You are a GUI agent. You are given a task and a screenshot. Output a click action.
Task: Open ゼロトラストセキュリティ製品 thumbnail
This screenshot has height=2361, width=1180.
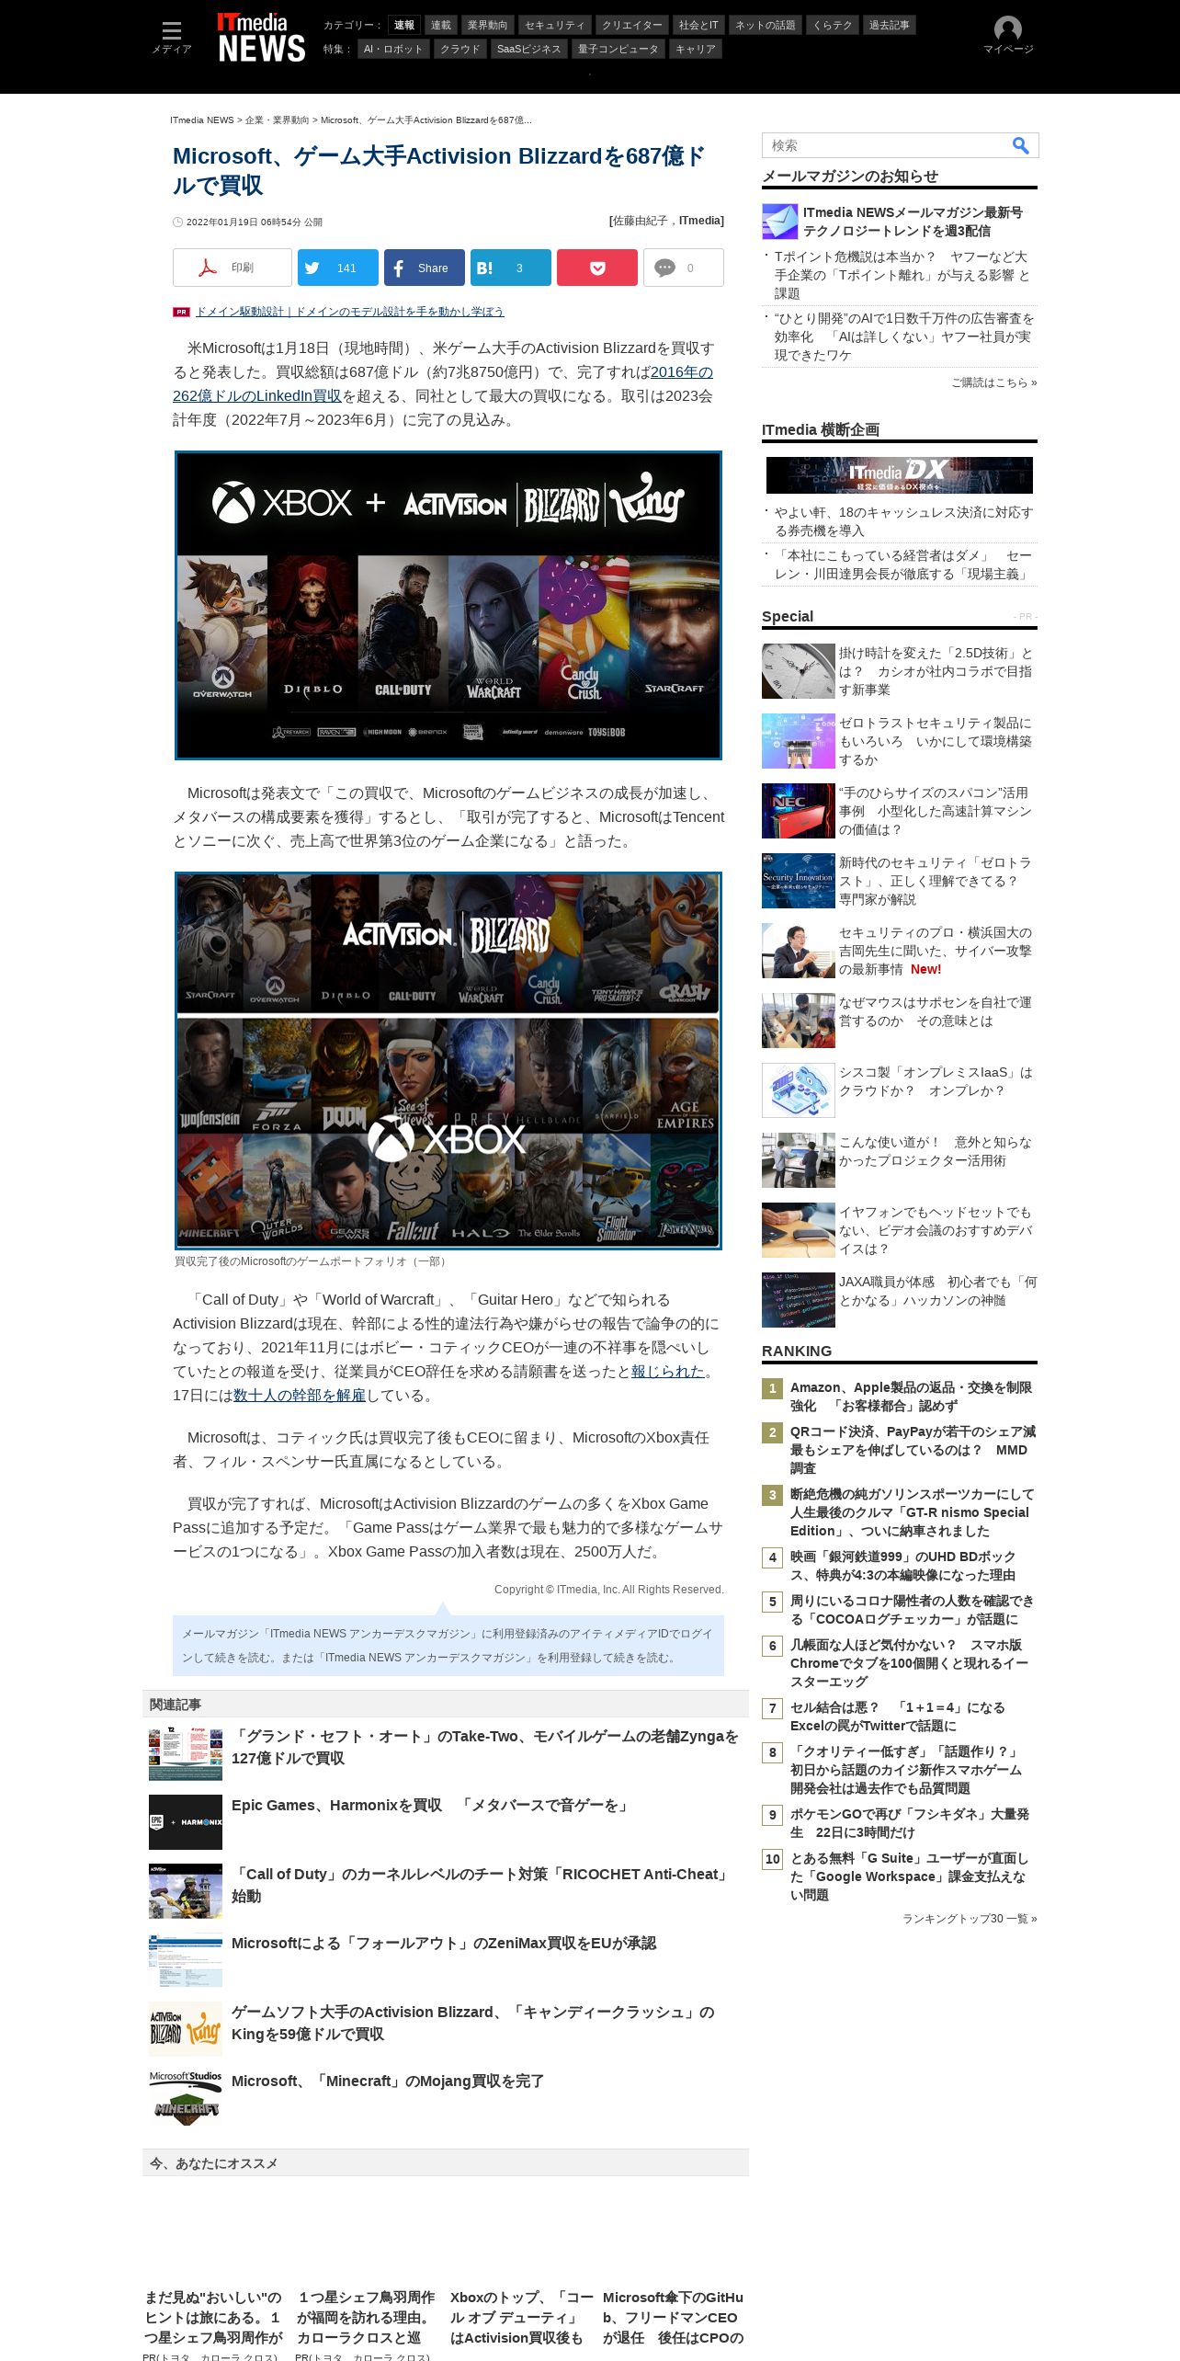click(799, 741)
